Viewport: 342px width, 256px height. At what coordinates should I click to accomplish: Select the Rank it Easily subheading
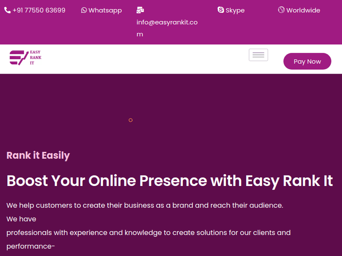pos(38,156)
